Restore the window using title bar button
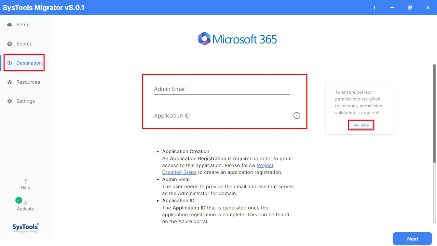The image size is (437, 246). pyautogui.click(x=410, y=8)
